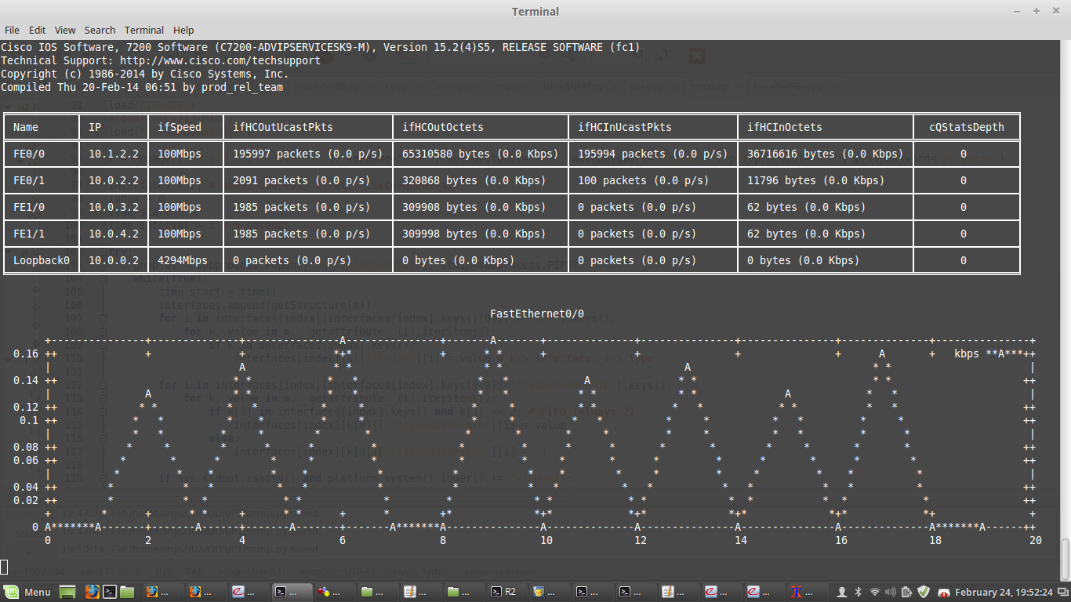The height and width of the screenshot is (602, 1071).
Task: Click '65310580 bytes (0.0 Kbps)' cell
Action: coord(481,154)
